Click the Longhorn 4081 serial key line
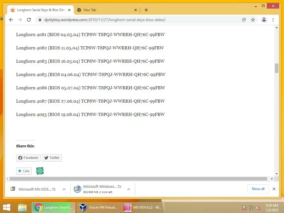The image size is (284, 213). 90,35
